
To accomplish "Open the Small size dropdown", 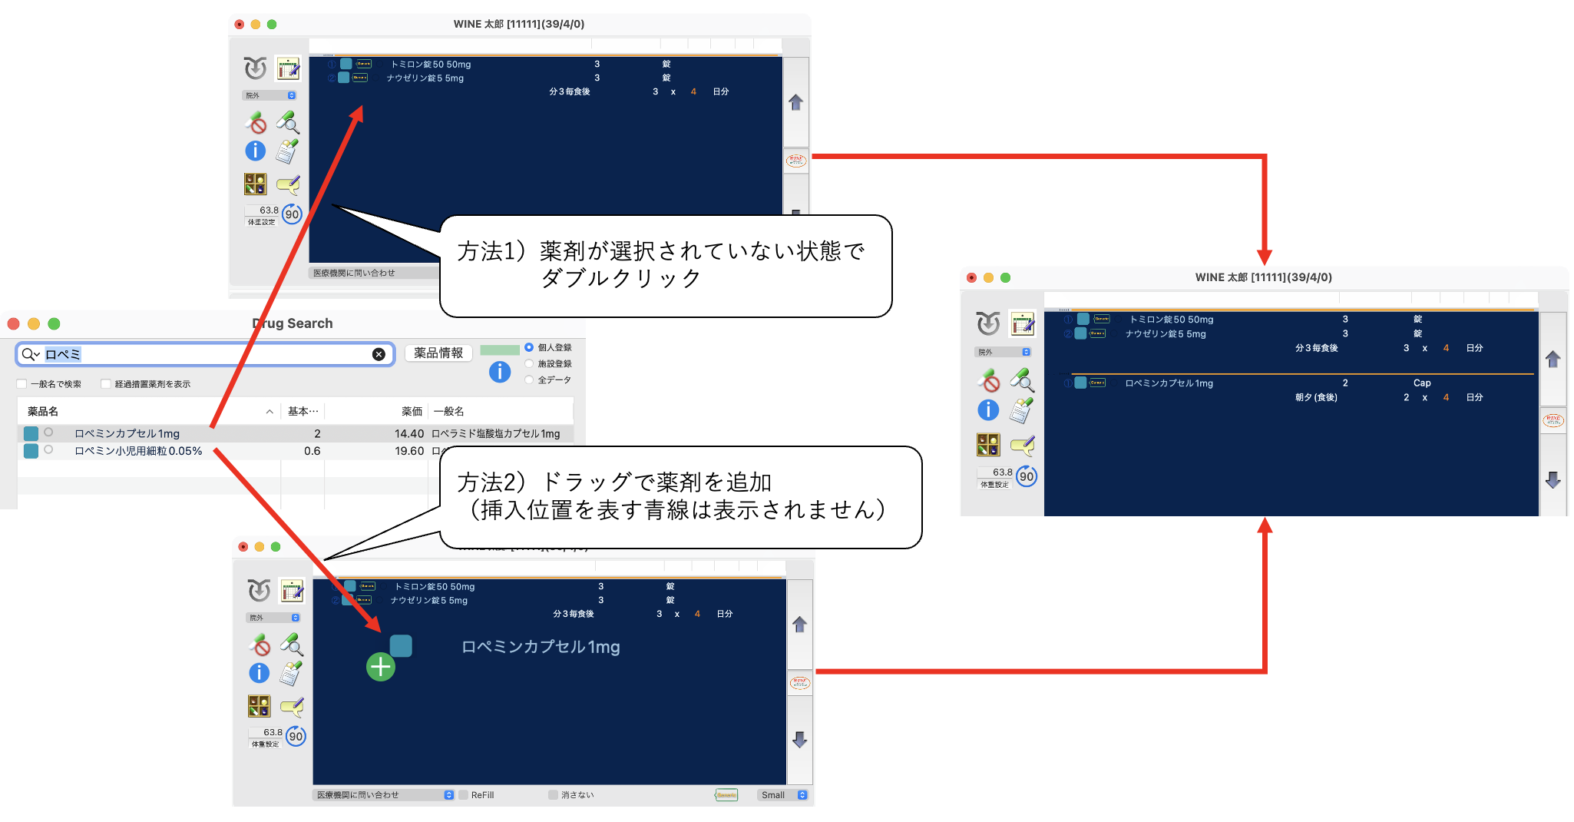I will pos(782,794).
